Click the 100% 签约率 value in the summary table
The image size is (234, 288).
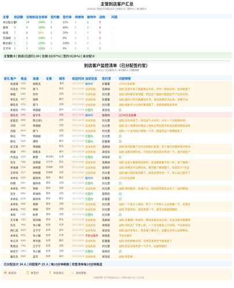click(66, 43)
